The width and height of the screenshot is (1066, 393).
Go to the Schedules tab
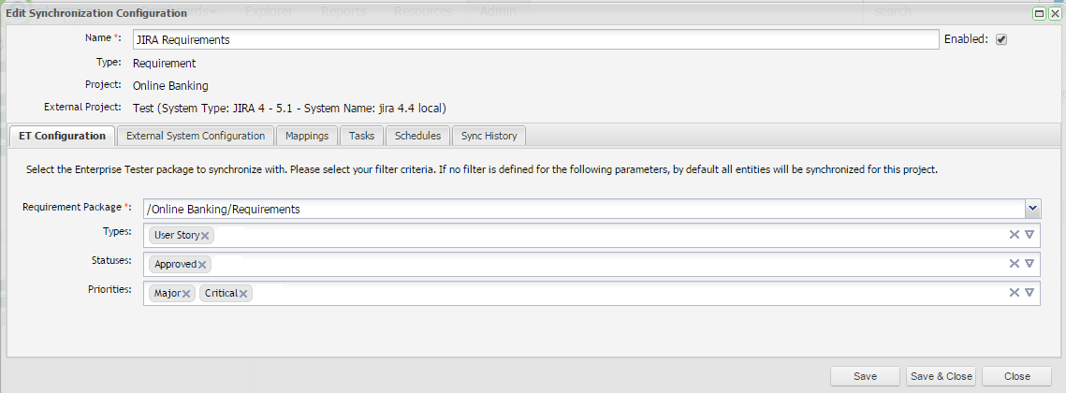[417, 136]
